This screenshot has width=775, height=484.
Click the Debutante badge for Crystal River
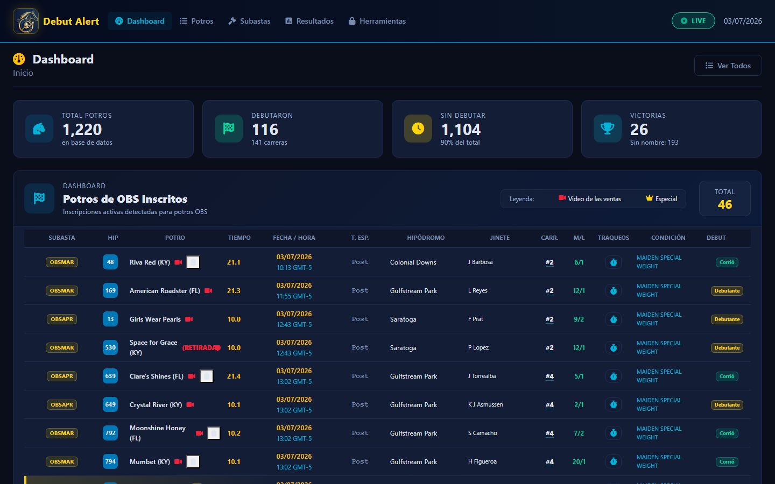click(727, 405)
